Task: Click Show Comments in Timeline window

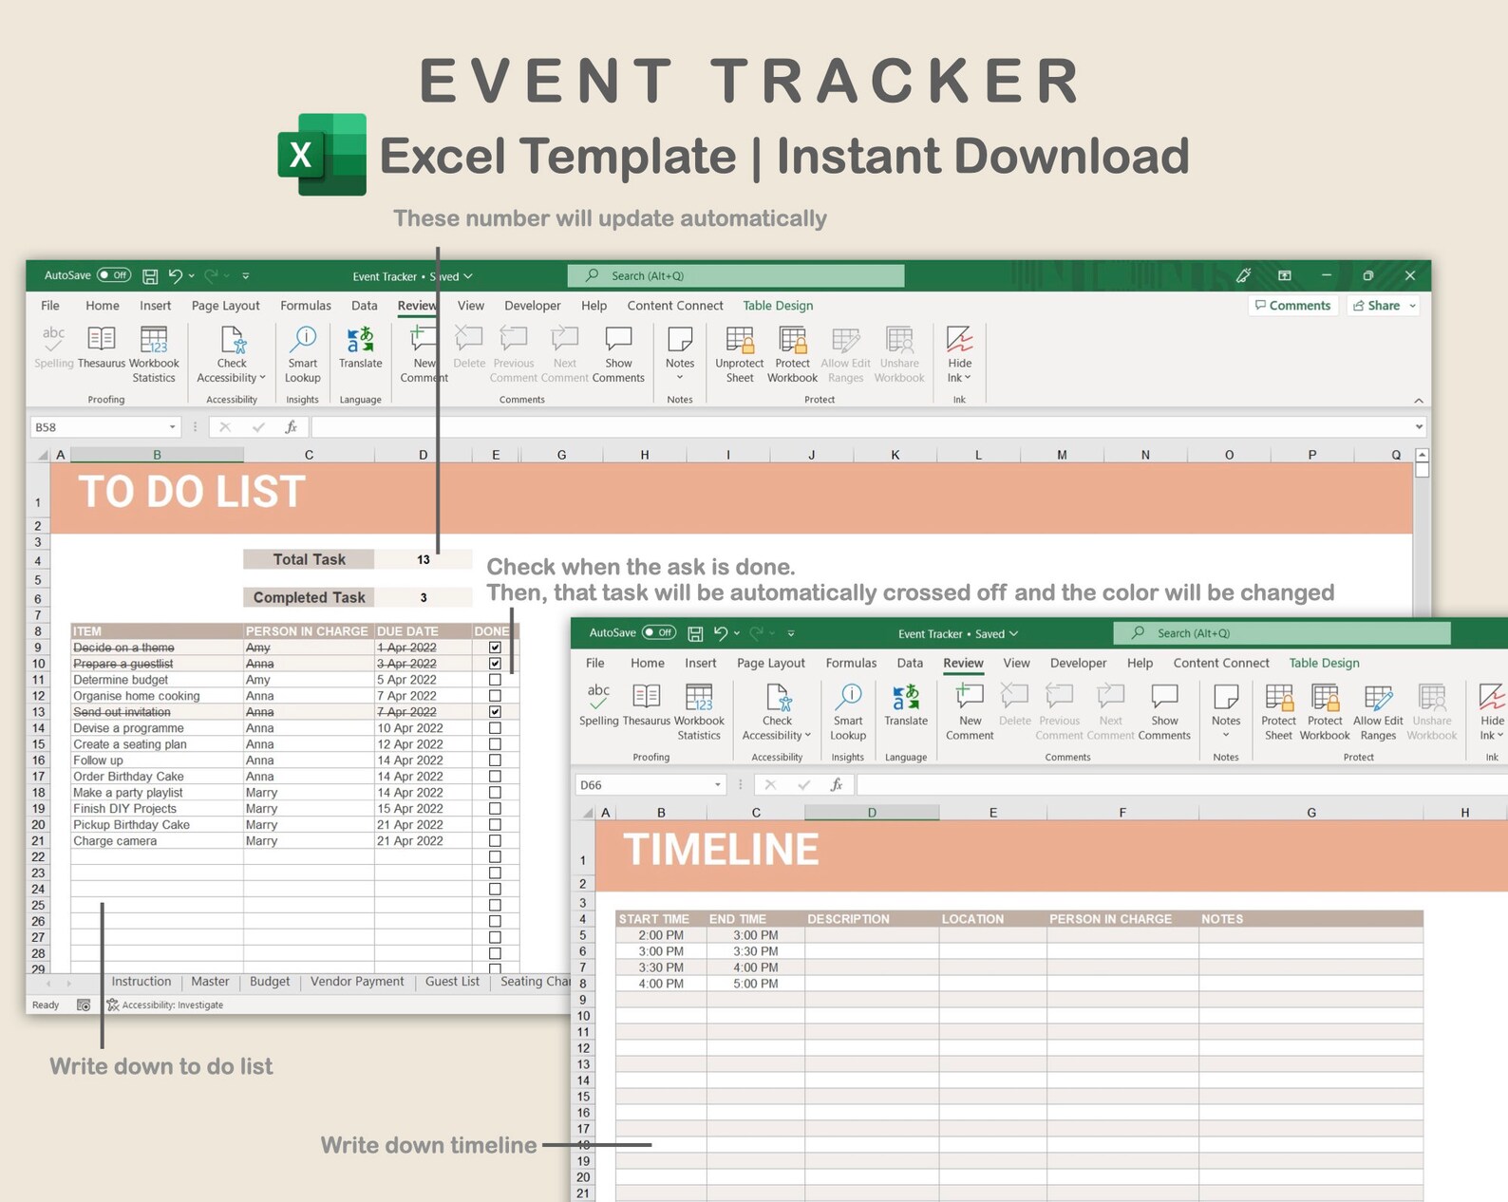Action: coord(1164,712)
